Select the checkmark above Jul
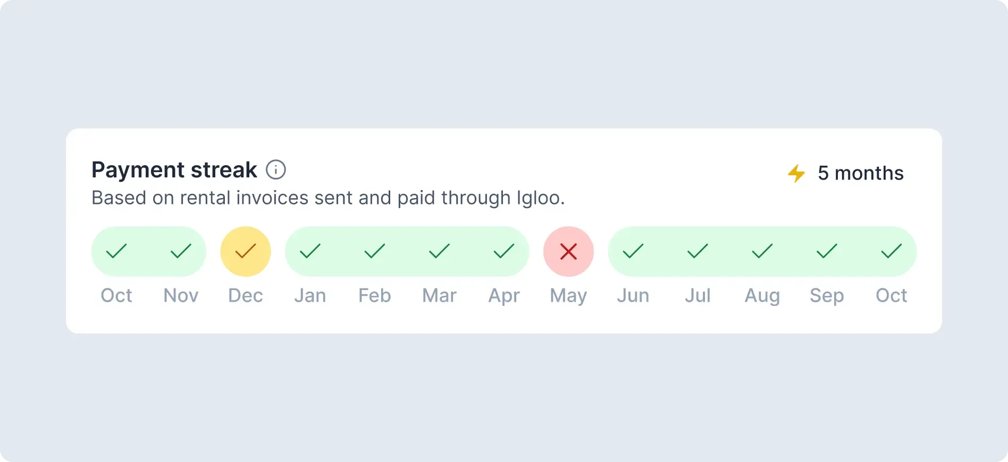Image resolution: width=1008 pixels, height=462 pixels. click(698, 251)
